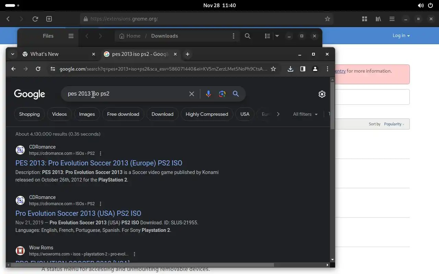Open GNOME Web bookmarks library
This screenshot has width=439, height=274.
[378, 19]
